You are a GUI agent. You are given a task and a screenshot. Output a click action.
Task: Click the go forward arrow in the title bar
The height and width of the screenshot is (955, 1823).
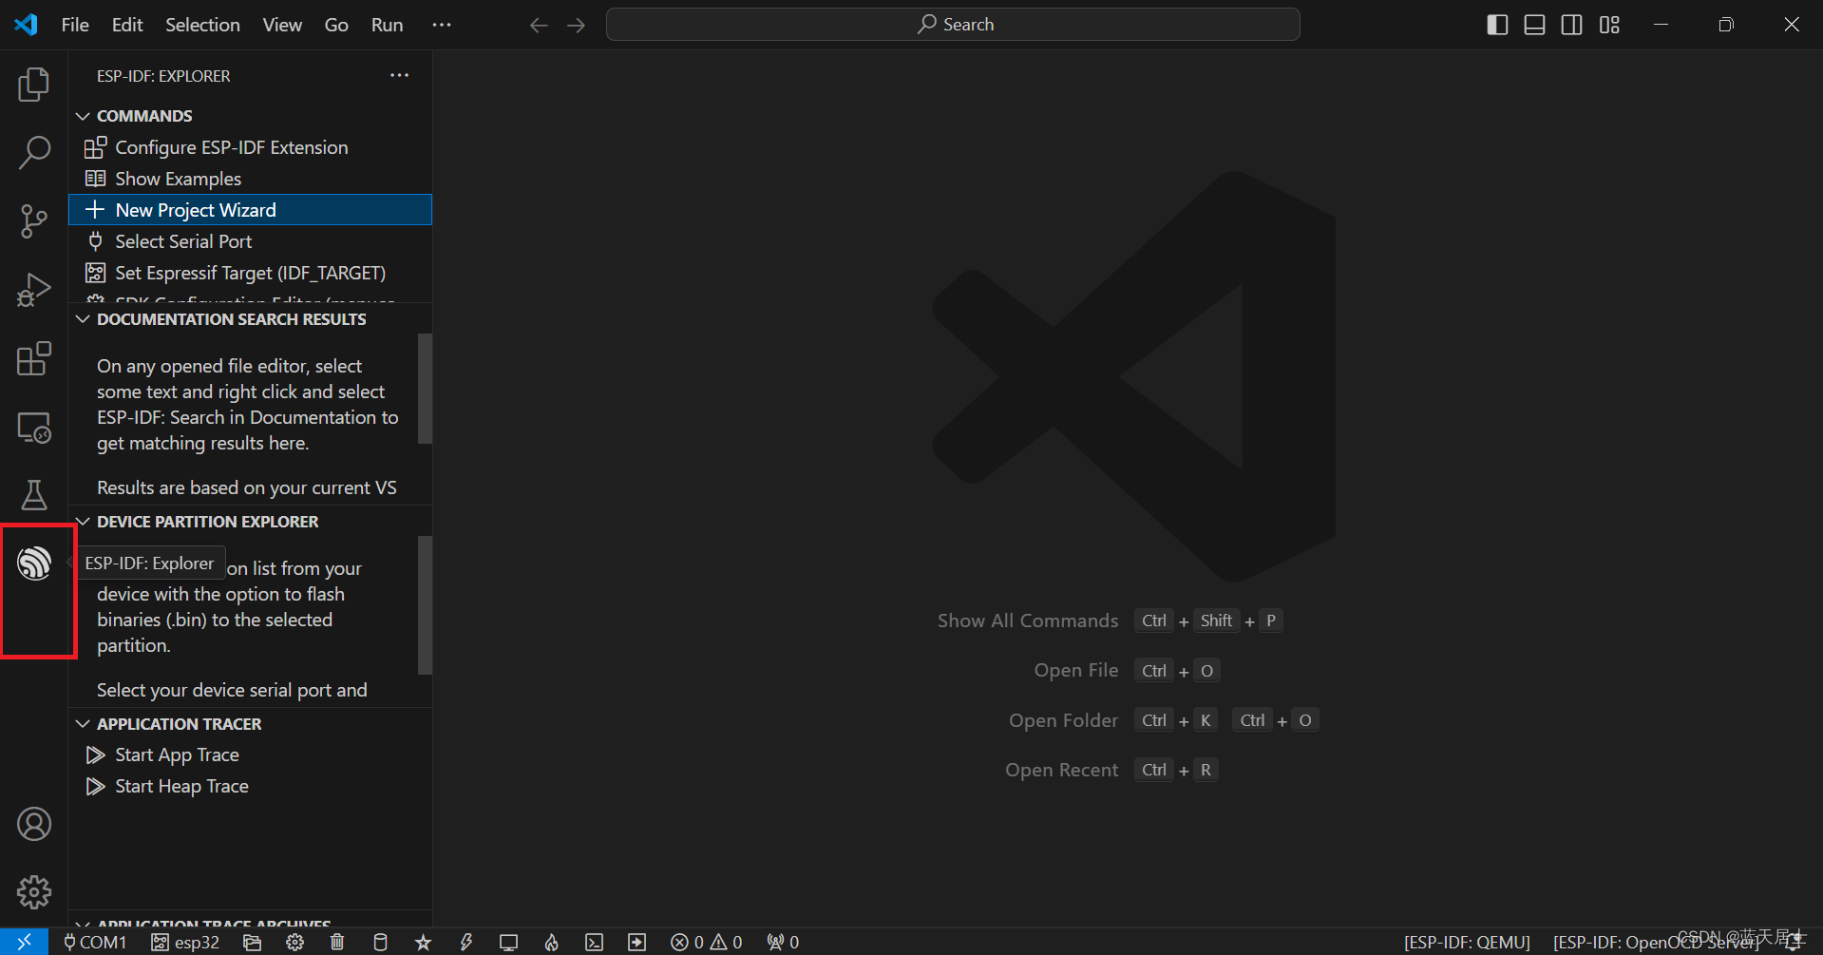point(577,25)
